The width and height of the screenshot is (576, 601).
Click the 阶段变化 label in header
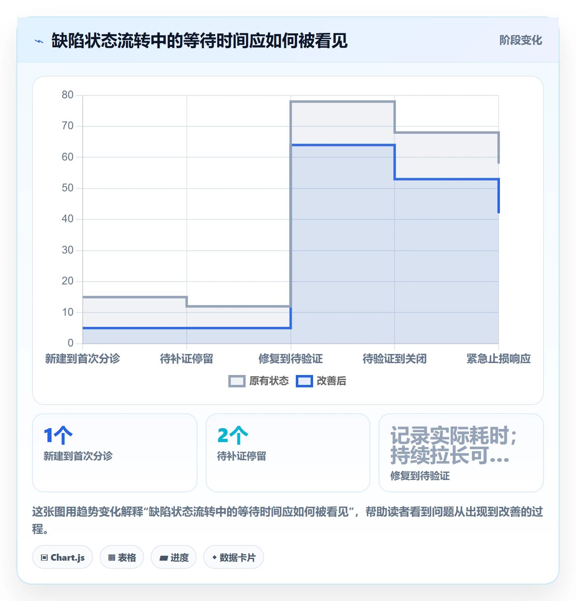pyautogui.click(x=521, y=40)
